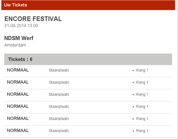Click Rang 1 in the third ticket row
Image resolution: width=178 pixels, height=139 pixels.
(142, 95)
